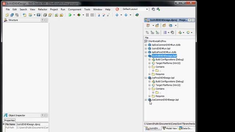
Task: Click the Run Until Return icon
Action: click(108, 15)
